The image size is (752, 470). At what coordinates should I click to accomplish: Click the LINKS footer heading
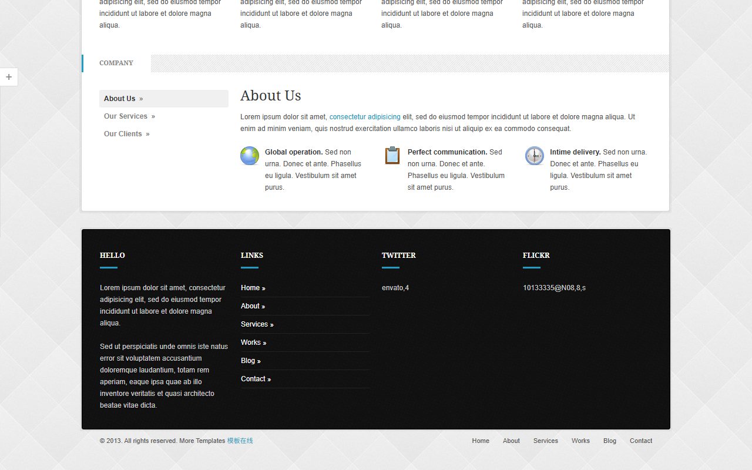pyautogui.click(x=252, y=256)
